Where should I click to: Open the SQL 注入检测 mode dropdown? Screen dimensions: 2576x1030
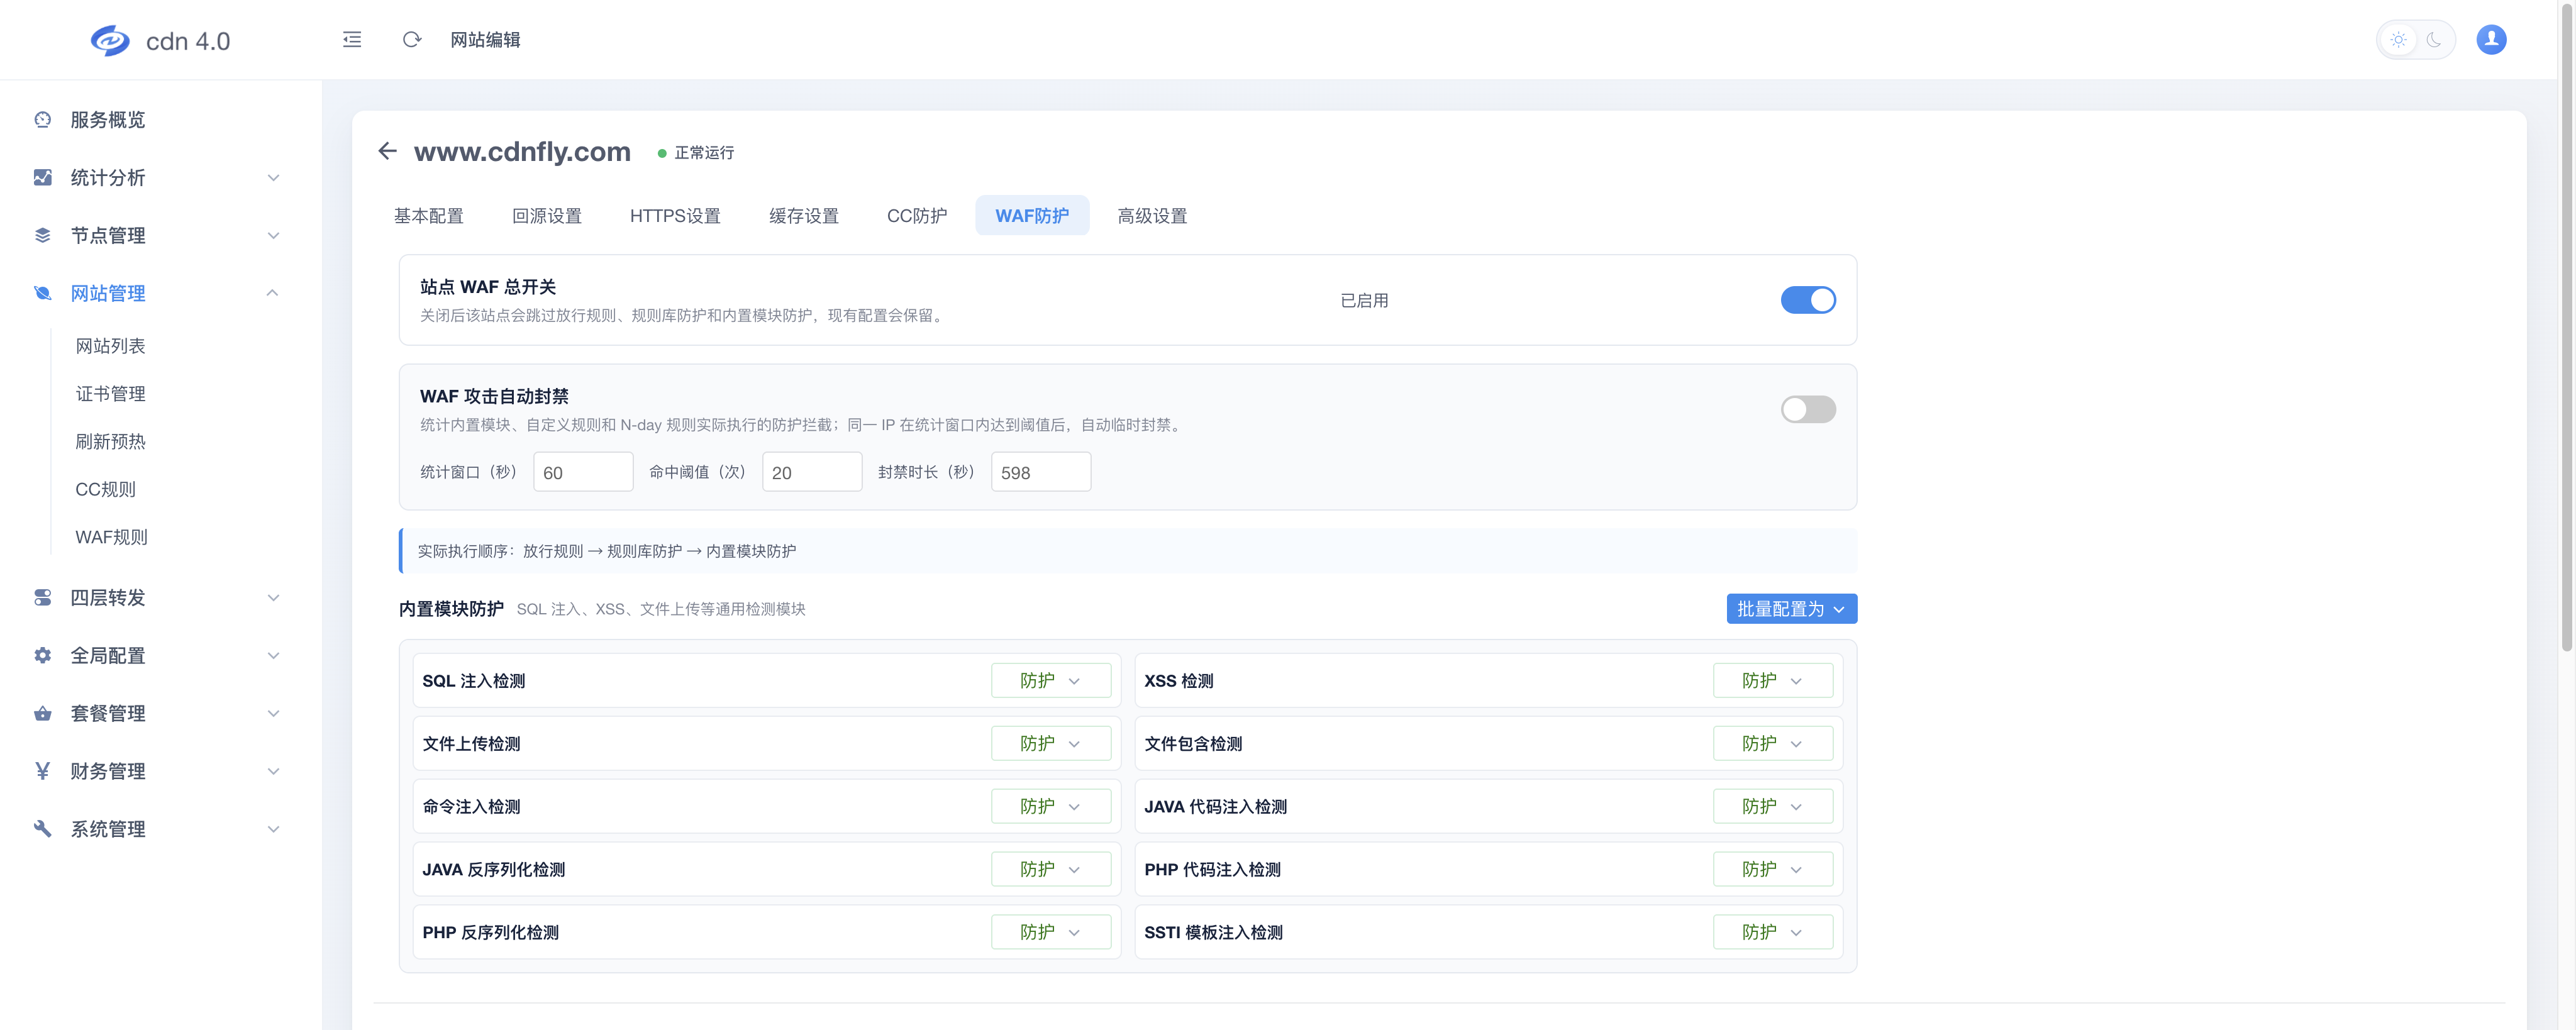coord(1051,681)
